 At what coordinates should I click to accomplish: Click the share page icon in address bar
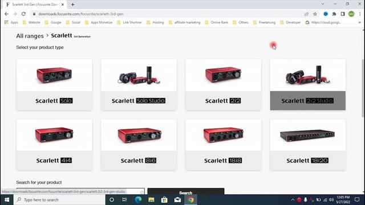click(306, 14)
